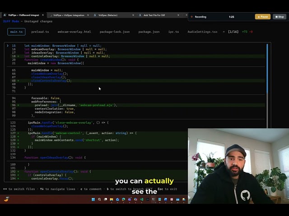Close the 'Add Test File For Diff' tab

(178, 15)
